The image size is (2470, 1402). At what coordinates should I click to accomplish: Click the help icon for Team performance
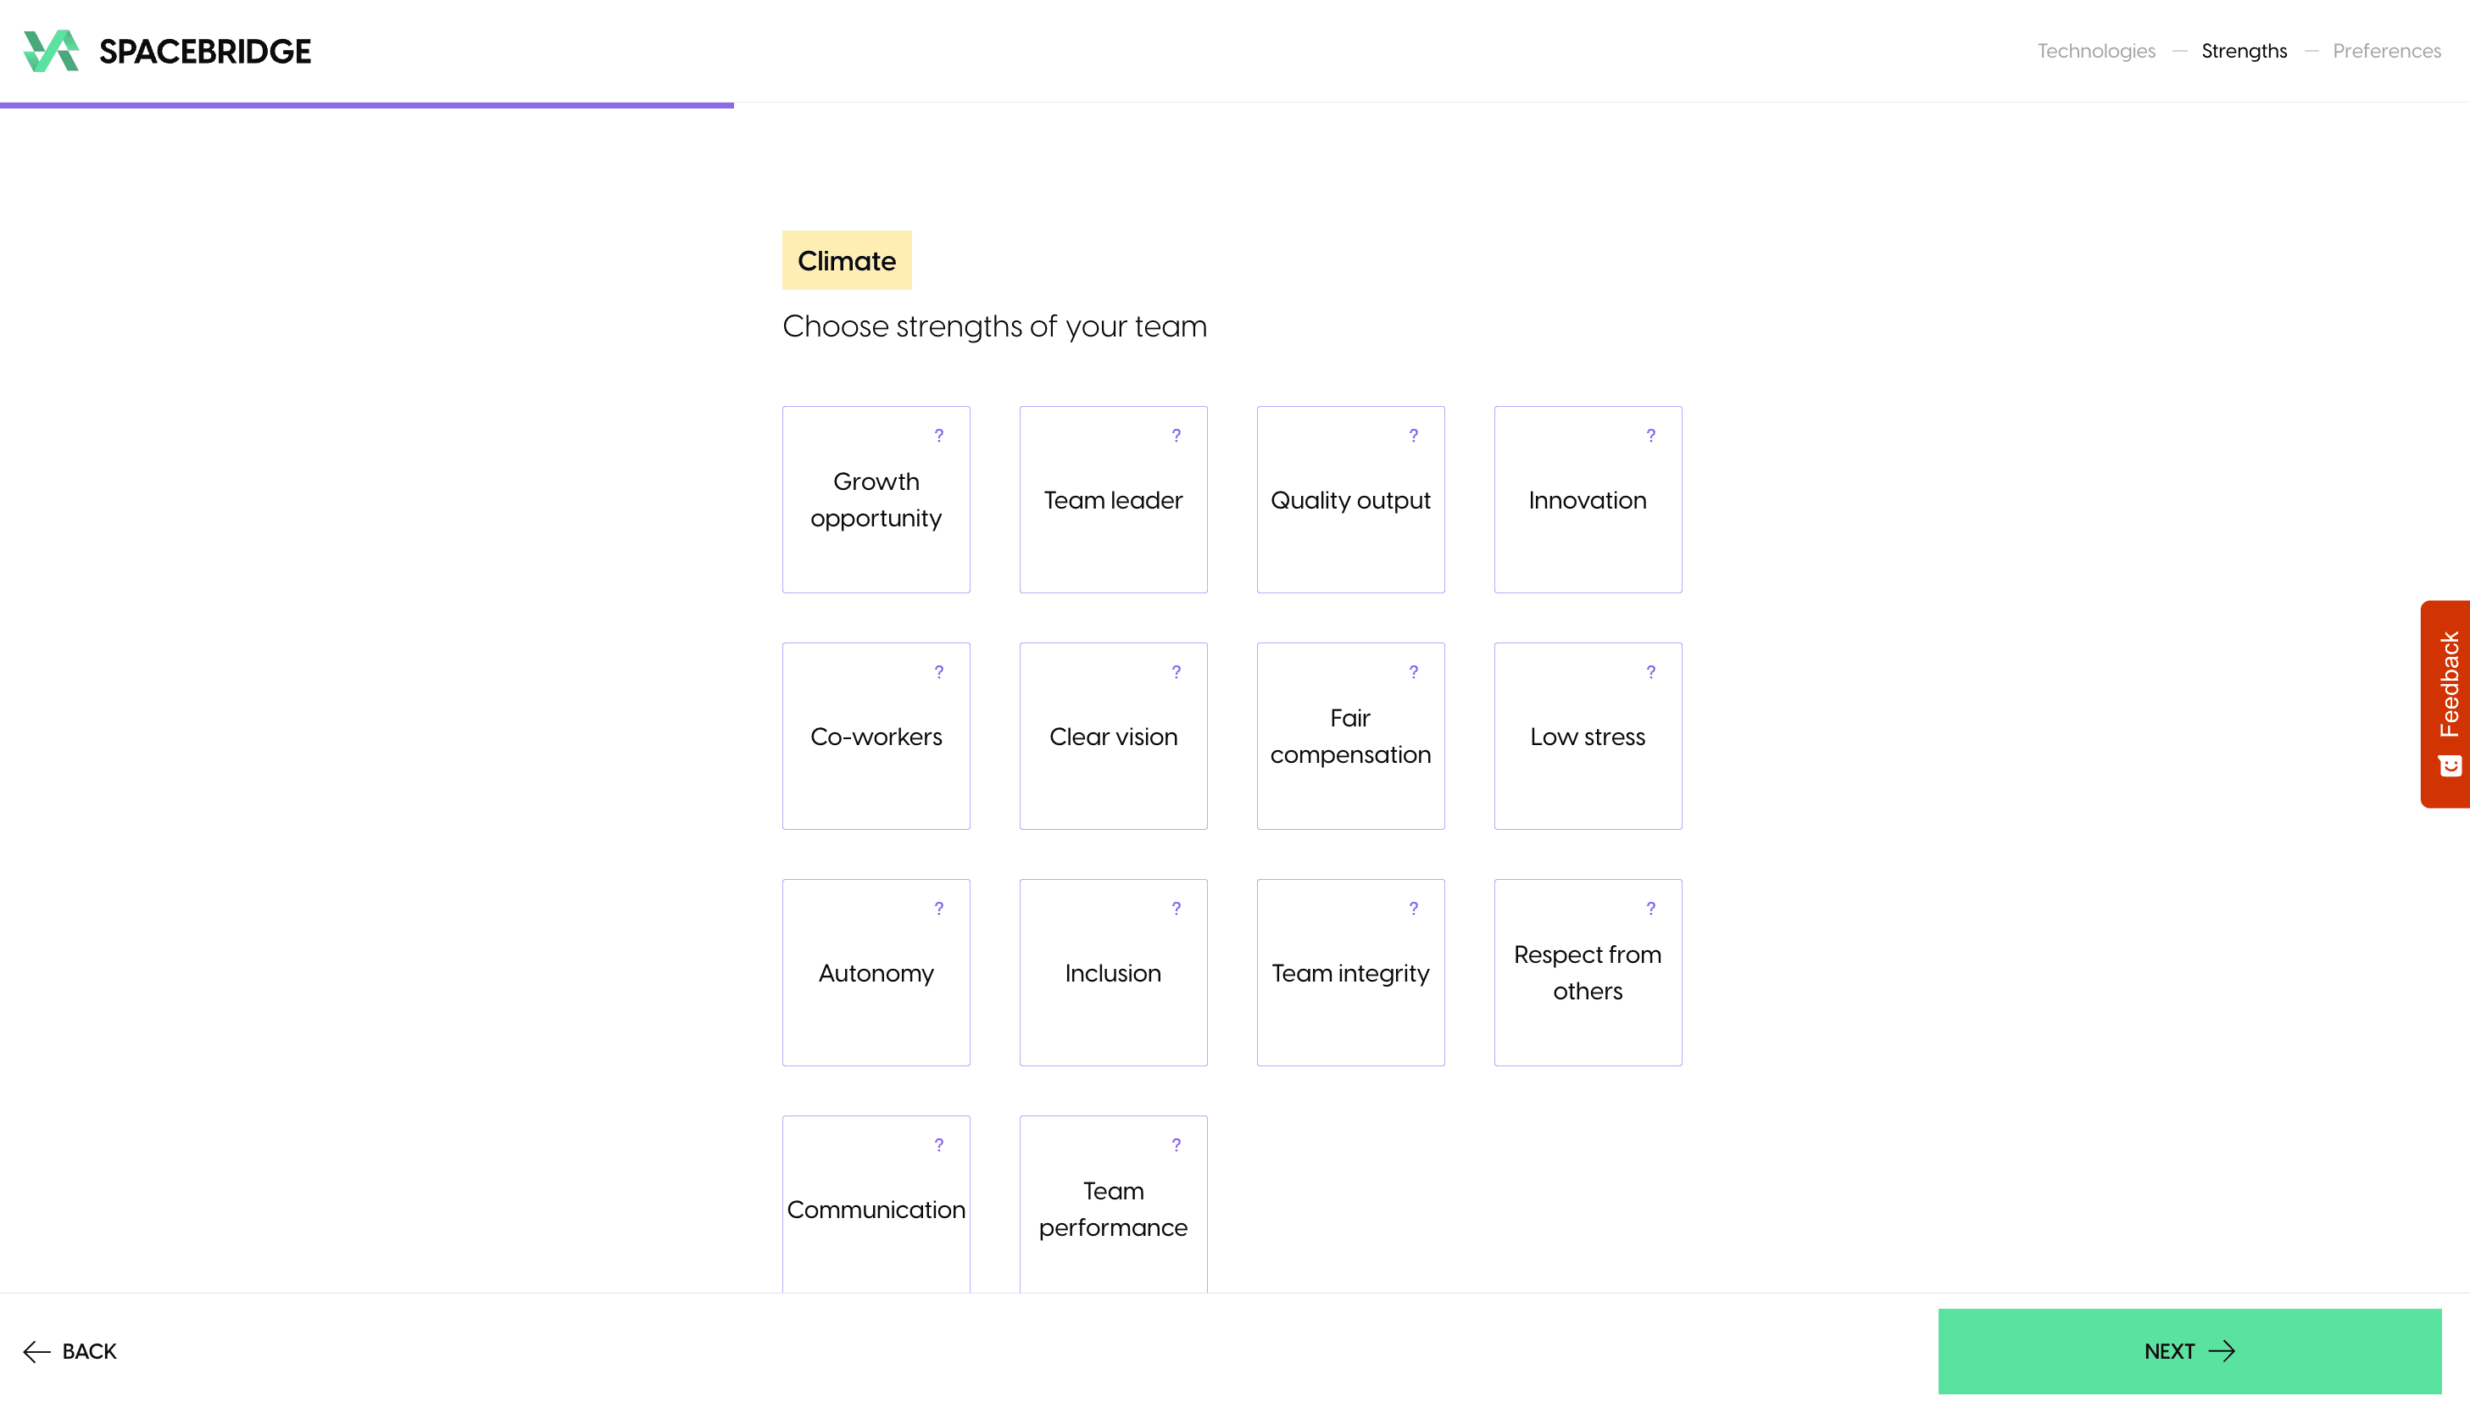pyautogui.click(x=1176, y=1145)
